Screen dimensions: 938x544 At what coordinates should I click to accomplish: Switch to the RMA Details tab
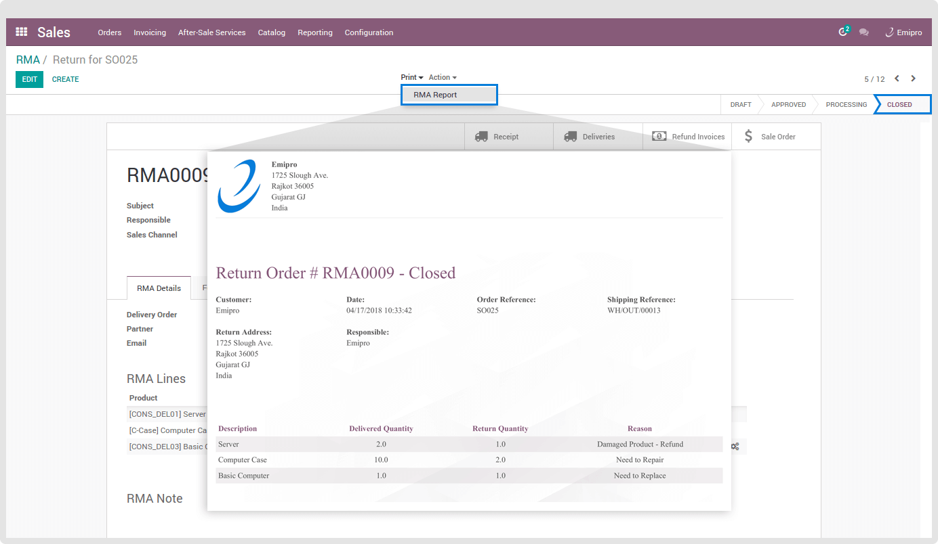click(x=159, y=288)
